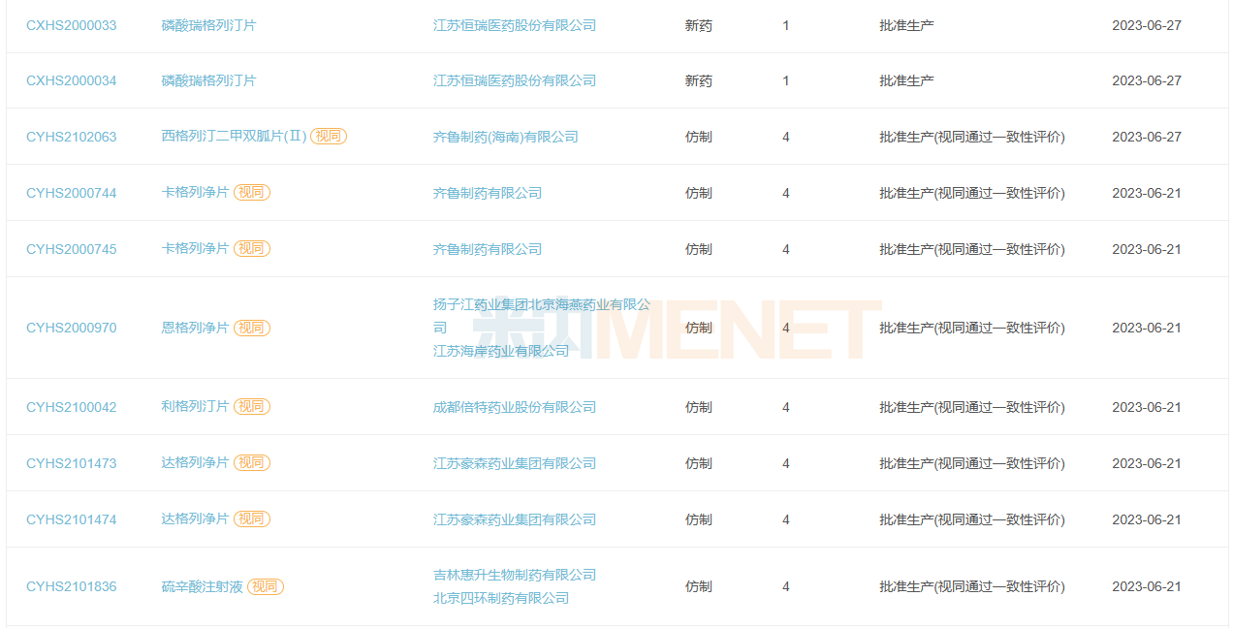Screen dimensions: 1233x628
Task: Click 视同 badge in CYHS2000745 row
Action: coord(252,249)
